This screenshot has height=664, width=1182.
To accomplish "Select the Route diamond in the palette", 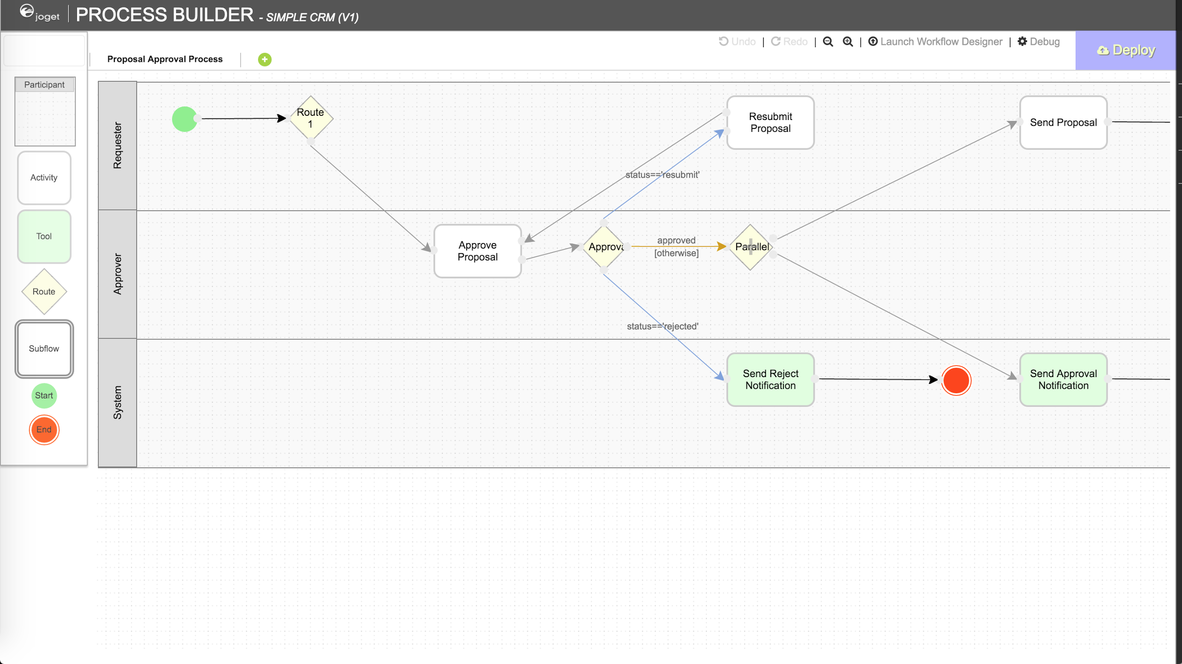I will tap(44, 292).
